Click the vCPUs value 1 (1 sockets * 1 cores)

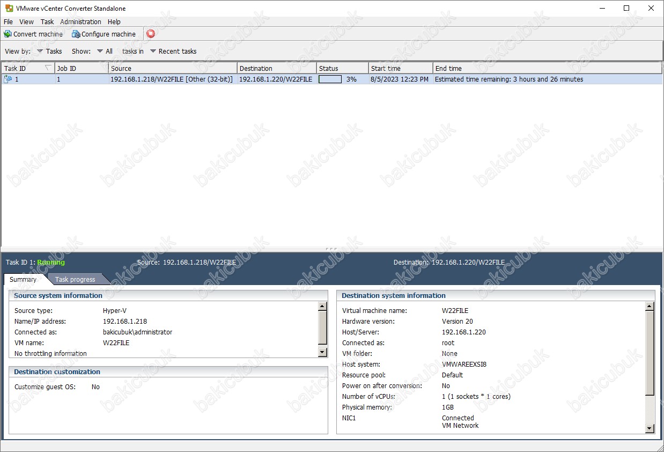tap(476, 397)
